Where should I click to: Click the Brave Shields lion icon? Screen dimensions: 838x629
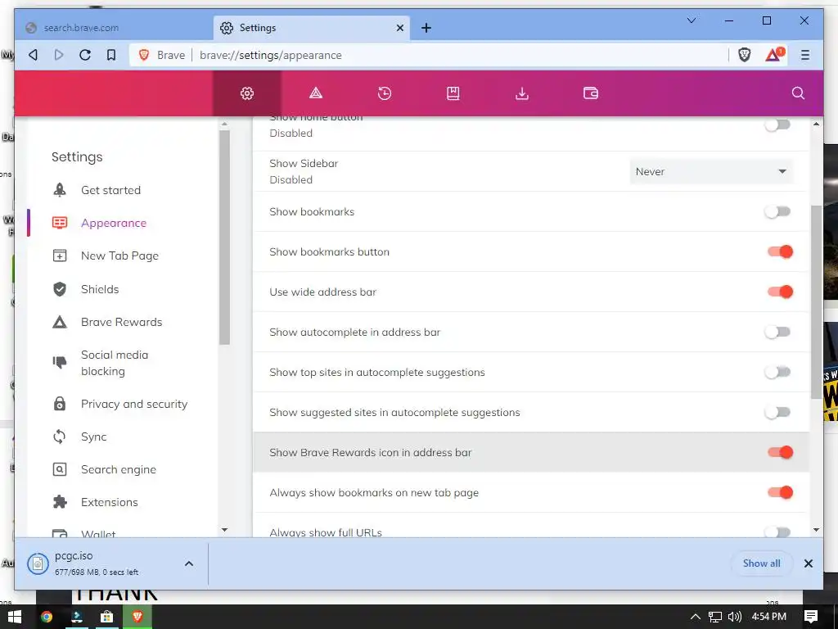tap(745, 55)
